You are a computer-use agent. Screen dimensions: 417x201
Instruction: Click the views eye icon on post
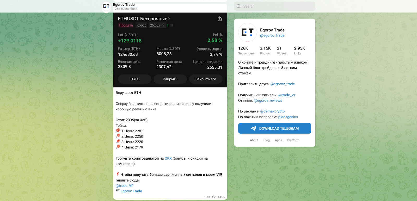pos(214,197)
